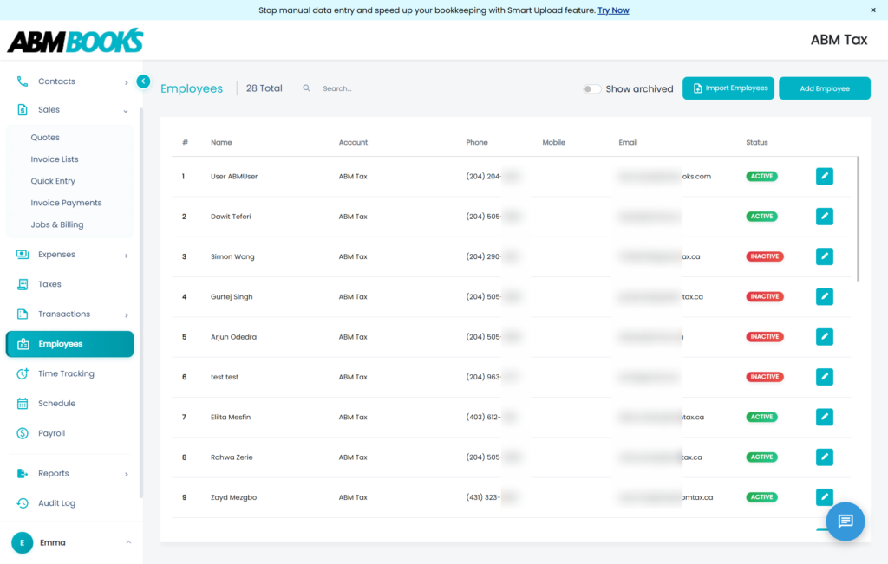Edit User ABMUser with pencil icon
Screen dimensions: 888x564
pyautogui.click(x=825, y=176)
